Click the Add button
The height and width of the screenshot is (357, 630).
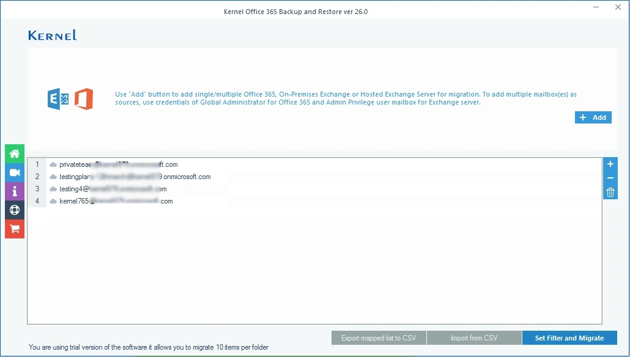pyautogui.click(x=593, y=117)
